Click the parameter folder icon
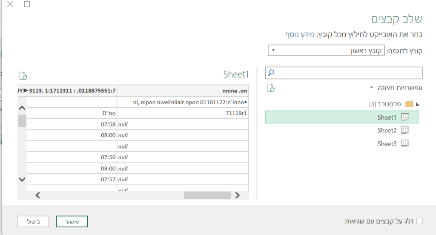The image size is (436, 235). pos(409,104)
